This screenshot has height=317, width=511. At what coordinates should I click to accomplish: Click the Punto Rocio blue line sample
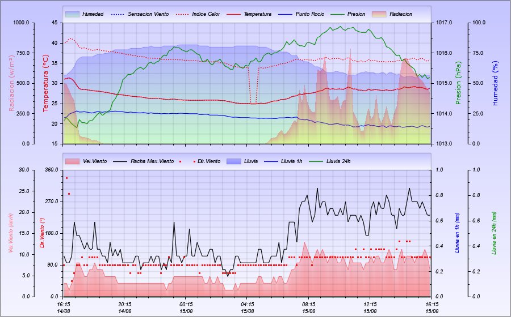286,14
